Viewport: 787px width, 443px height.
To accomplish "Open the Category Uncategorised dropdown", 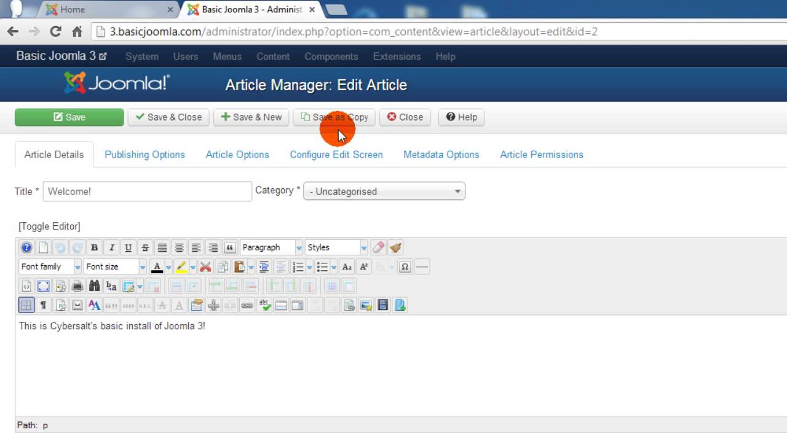I will (385, 191).
